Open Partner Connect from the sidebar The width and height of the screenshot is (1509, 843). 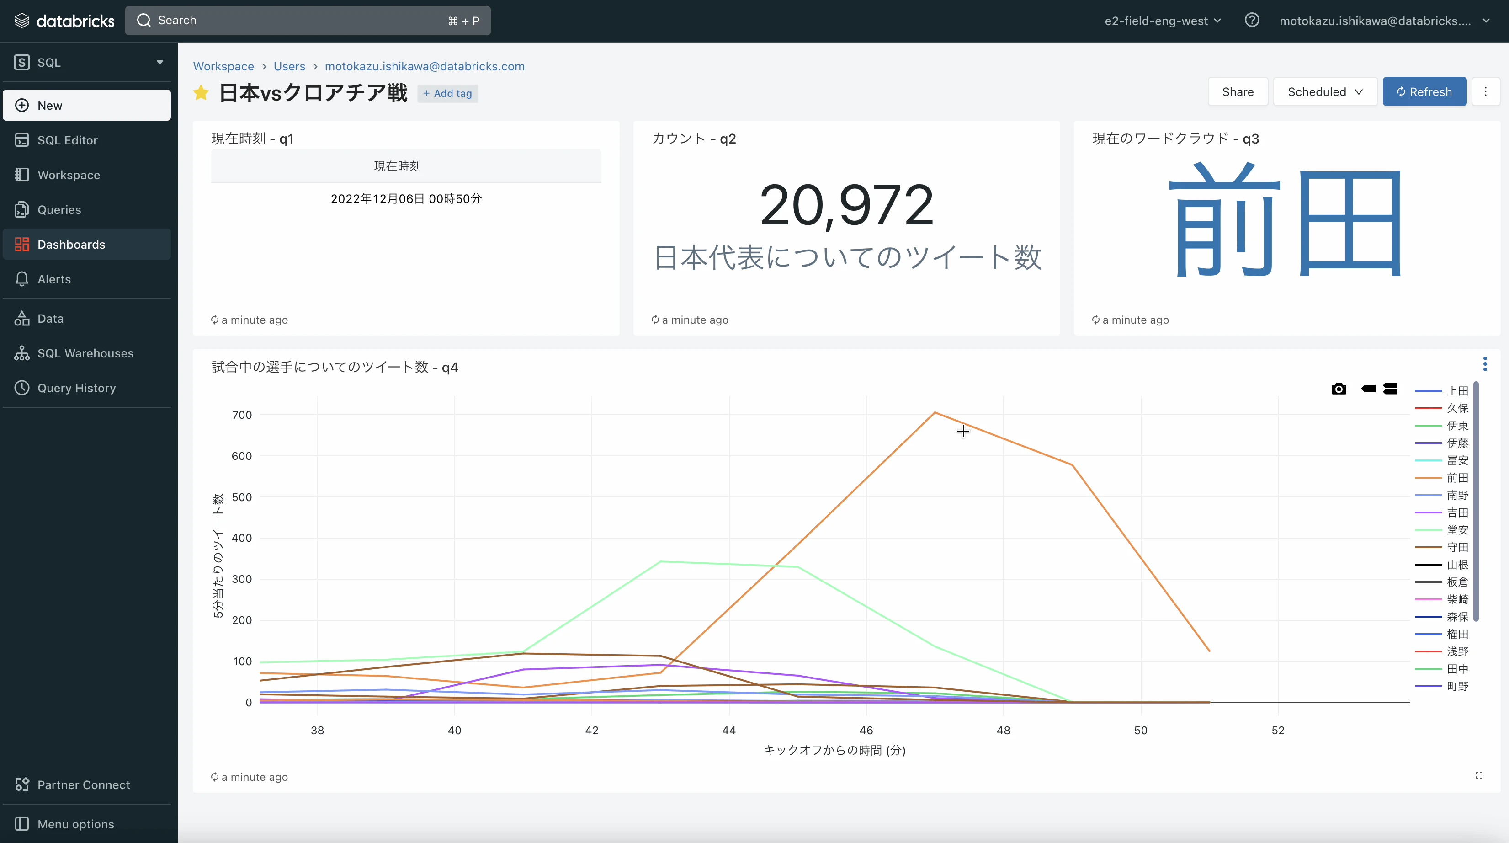pyautogui.click(x=84, y=784)
